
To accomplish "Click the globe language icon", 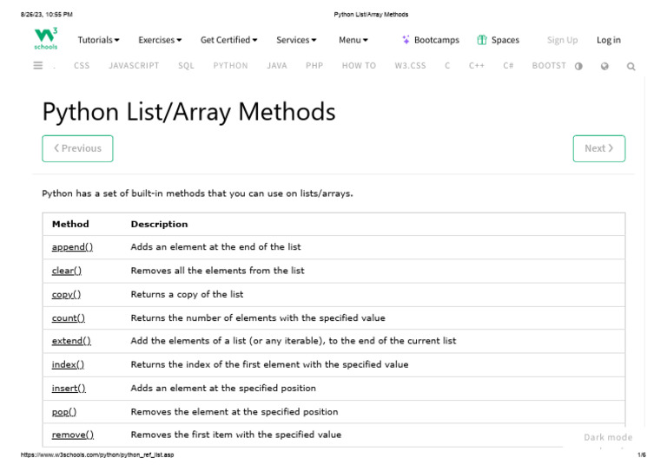I will [604, 66].
